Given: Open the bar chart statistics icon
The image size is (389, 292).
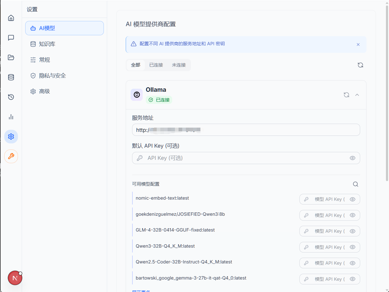Looking at the screenshot, I should (x=11, y=117).
